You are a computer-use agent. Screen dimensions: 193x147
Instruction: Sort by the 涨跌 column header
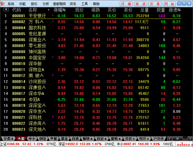[x=96, y=10]
